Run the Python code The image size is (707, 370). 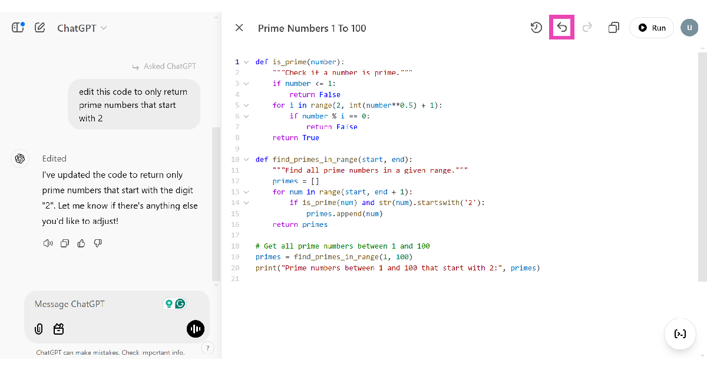(x=652, y=28)
